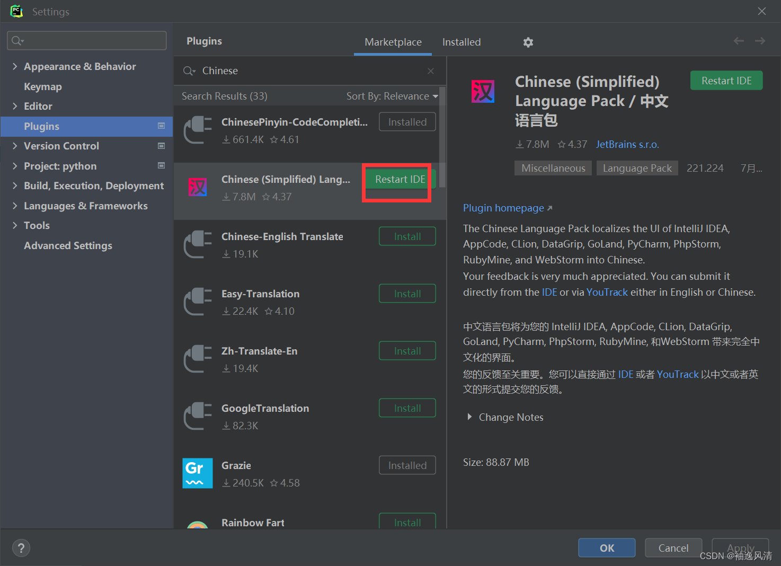The height and width of the screenshot is (566, 781).
Task: Click the large 汉 icon in details
Action: pos(483,92)
